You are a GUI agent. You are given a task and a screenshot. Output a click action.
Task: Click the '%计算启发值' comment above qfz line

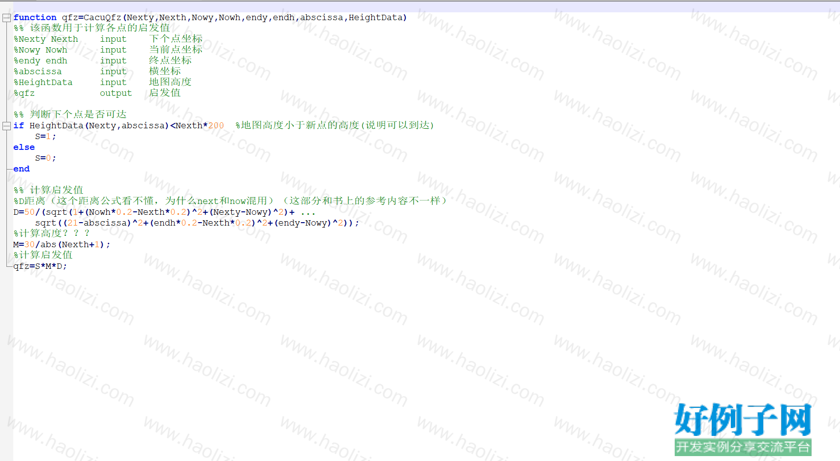43,255
